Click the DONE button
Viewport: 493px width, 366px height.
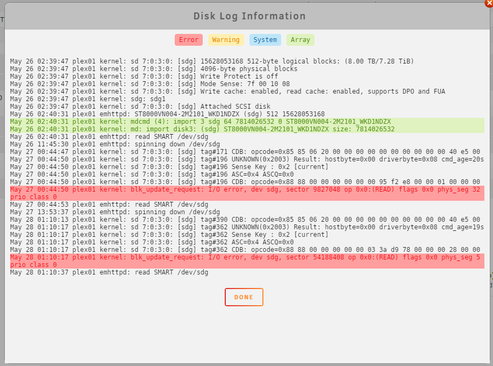[x=244, y=297]
